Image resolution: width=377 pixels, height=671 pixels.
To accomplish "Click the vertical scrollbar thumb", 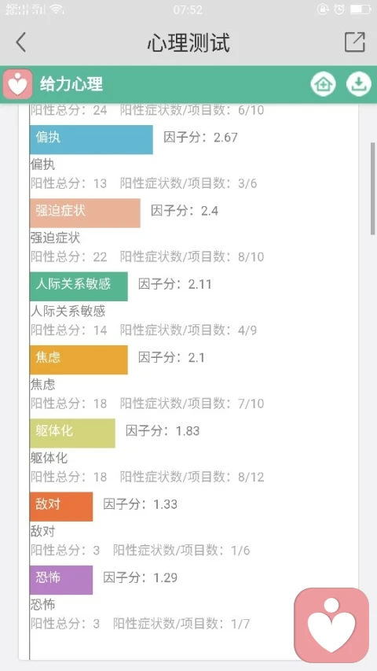I will click(x=373, y=188).
